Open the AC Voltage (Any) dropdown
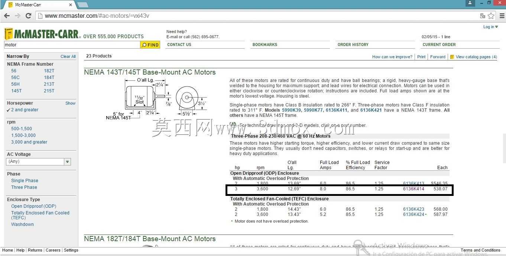Screen dimensions: 506x256 pyautogui.click(x=38, y=161)
